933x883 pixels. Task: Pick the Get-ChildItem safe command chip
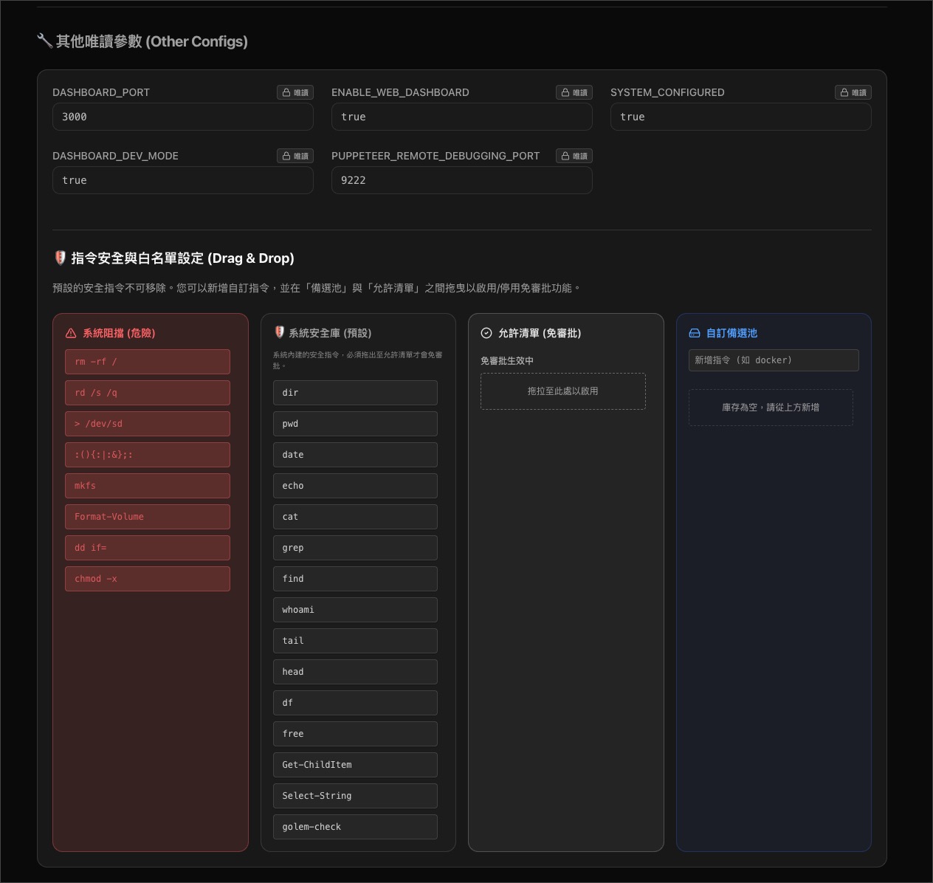[355, 765]
